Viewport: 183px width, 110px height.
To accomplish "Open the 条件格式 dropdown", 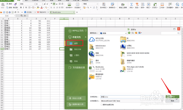I will pyautogui.click(x=103, y=8).
